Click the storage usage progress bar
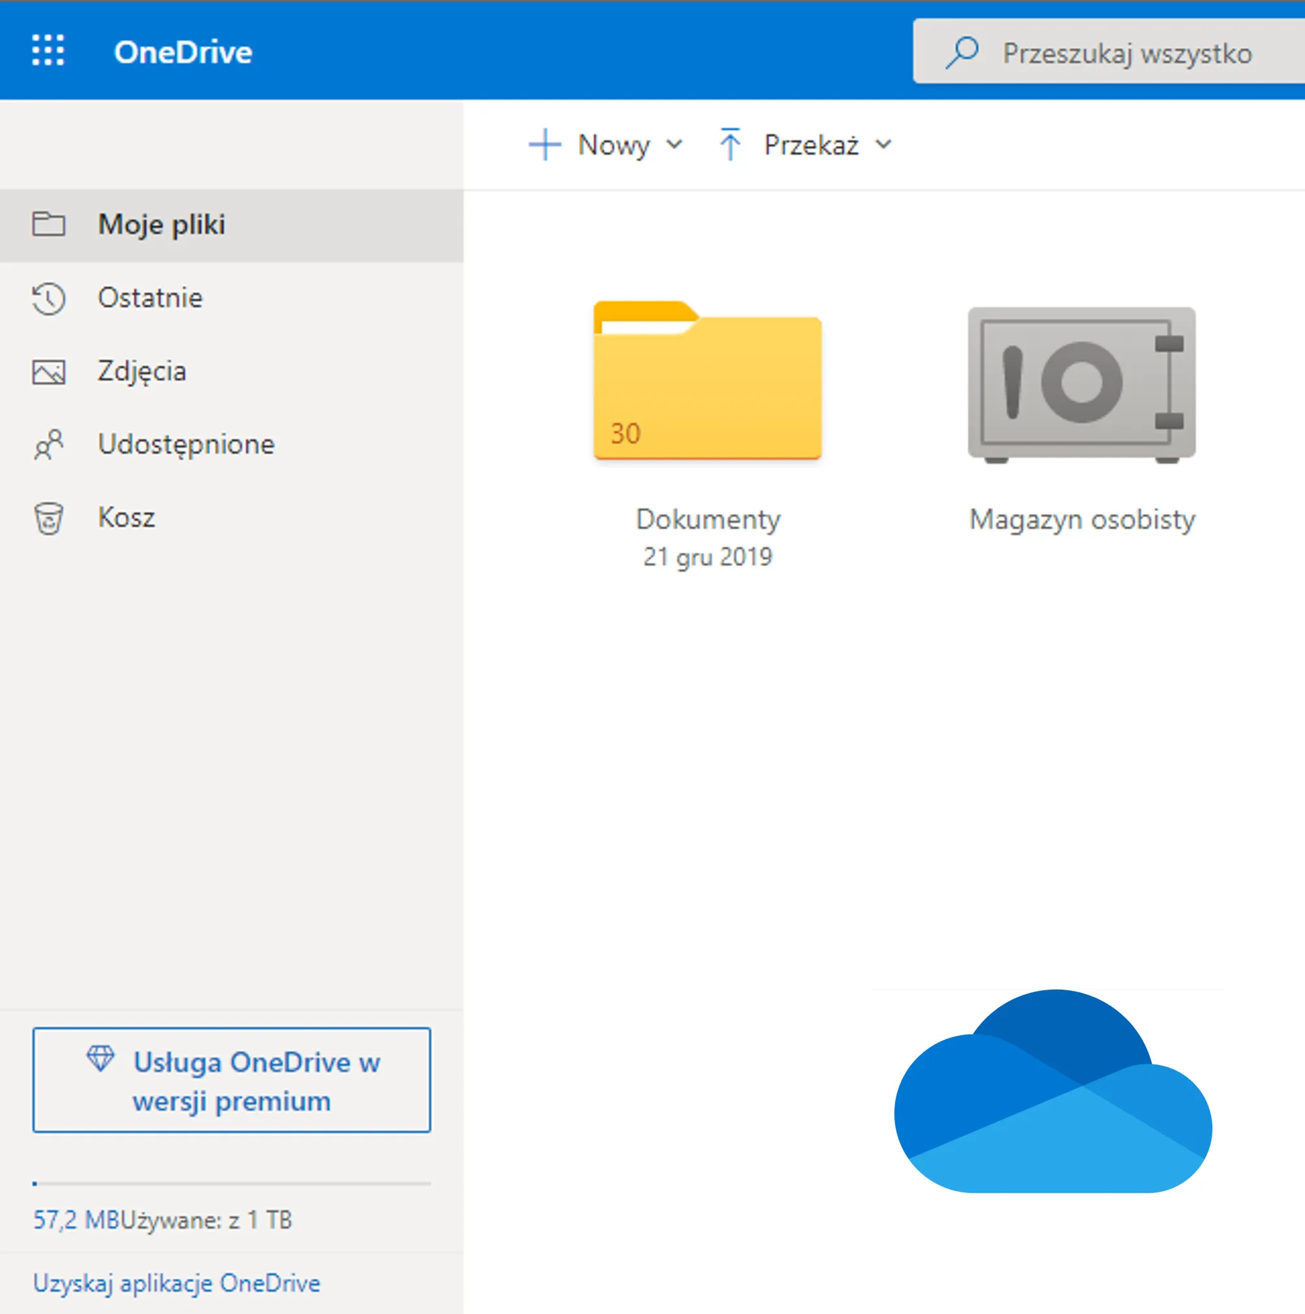 click(231, 1184)
